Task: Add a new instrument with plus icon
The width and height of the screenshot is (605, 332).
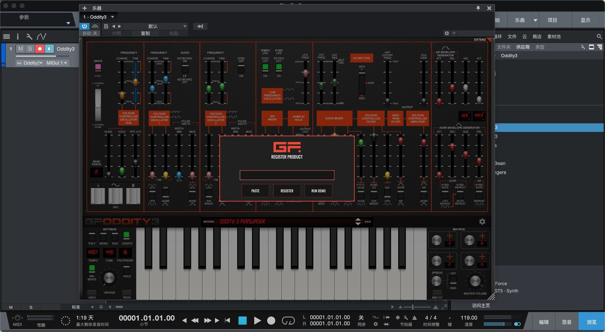Action: [84, 8]
